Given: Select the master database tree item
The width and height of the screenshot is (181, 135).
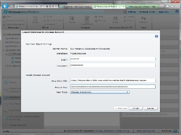Looking at the screenshot, I should [x=16, y=58].
